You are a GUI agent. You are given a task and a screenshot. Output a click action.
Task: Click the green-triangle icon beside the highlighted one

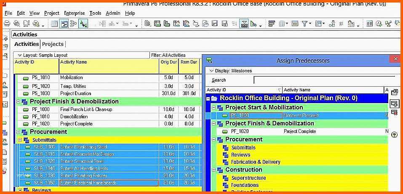(x=254, y=24)
